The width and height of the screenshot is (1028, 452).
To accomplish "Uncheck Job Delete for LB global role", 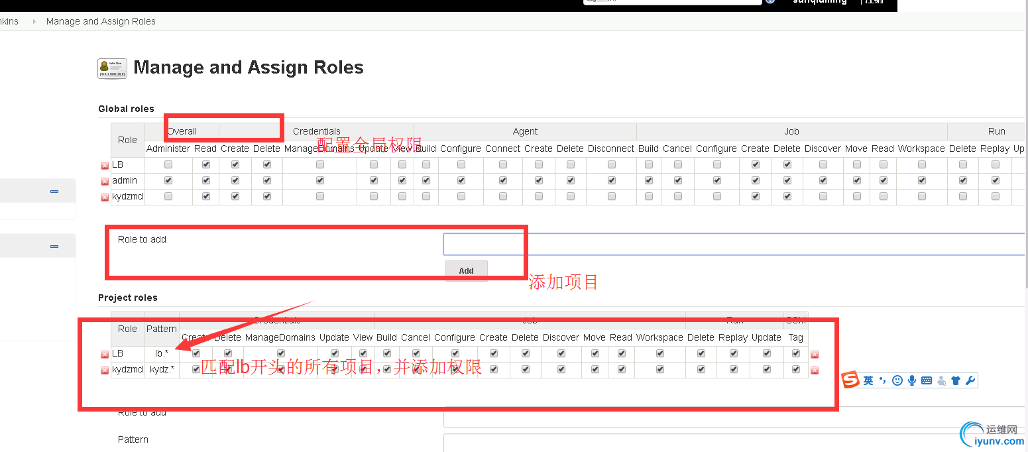I will click(787, 164).
